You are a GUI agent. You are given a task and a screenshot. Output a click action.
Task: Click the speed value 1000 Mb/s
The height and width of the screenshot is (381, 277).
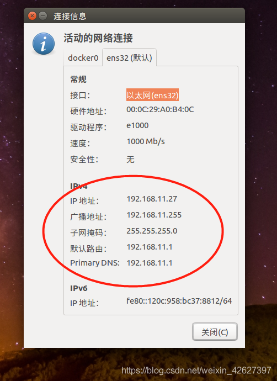pyautogui.click(x=146, y=142)
